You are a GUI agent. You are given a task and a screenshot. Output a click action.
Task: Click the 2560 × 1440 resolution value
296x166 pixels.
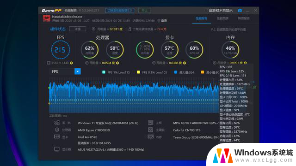click(x=60, y=63)
